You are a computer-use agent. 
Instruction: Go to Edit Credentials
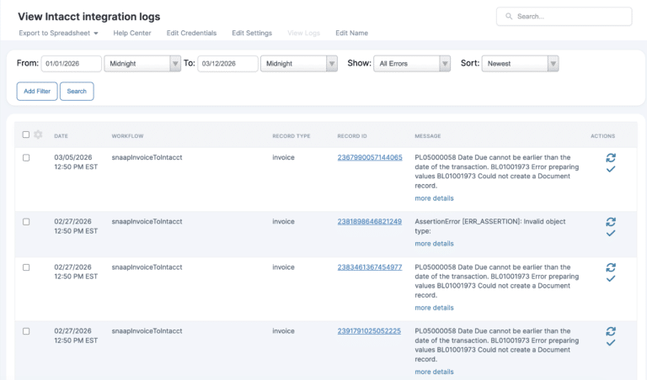191,33
